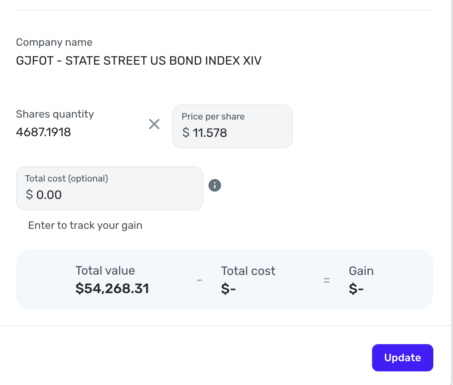Click the Gain label in summary
This screenshot has height=385, width=453.
click(361, 271)
